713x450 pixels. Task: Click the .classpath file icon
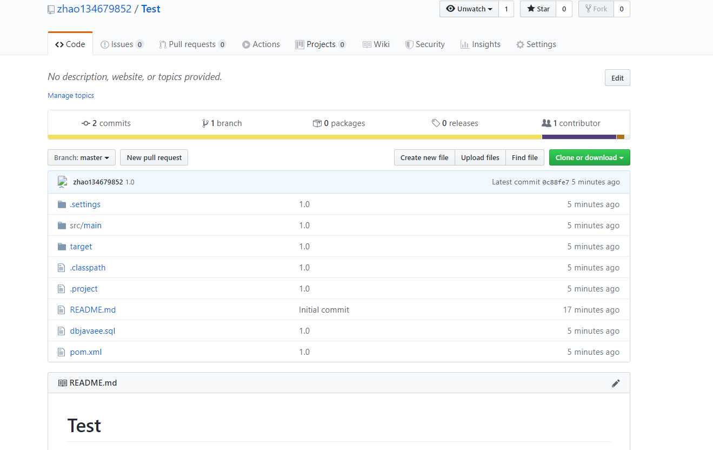(x=61, y=268)
